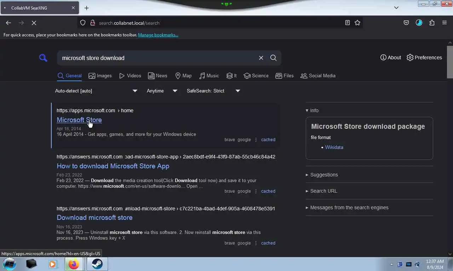
Task: Open cached link for Download microsoft store
Action: 268,243
